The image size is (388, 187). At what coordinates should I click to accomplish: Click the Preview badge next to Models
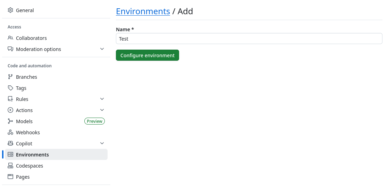click(x=94, y=121)
